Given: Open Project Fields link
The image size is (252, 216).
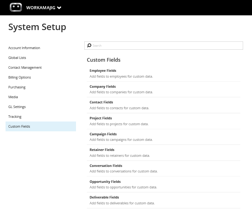Looking at the screenshot, I should [101, 118].
